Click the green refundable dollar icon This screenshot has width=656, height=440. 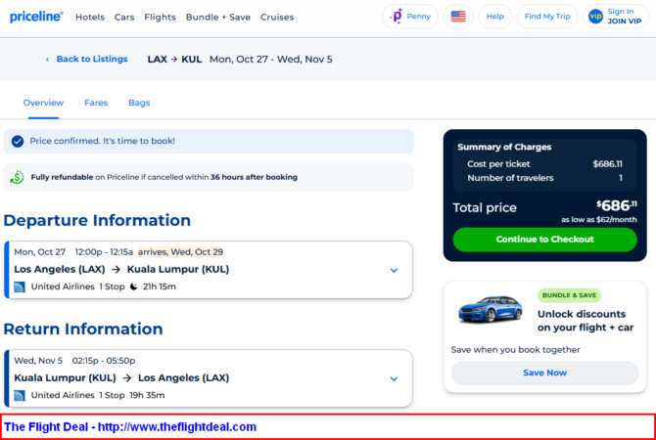point(18,177)
